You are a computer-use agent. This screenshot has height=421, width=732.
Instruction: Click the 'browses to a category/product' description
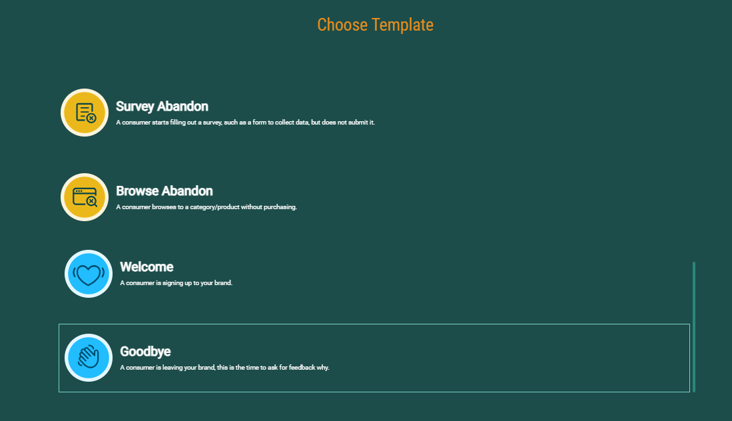206,207
